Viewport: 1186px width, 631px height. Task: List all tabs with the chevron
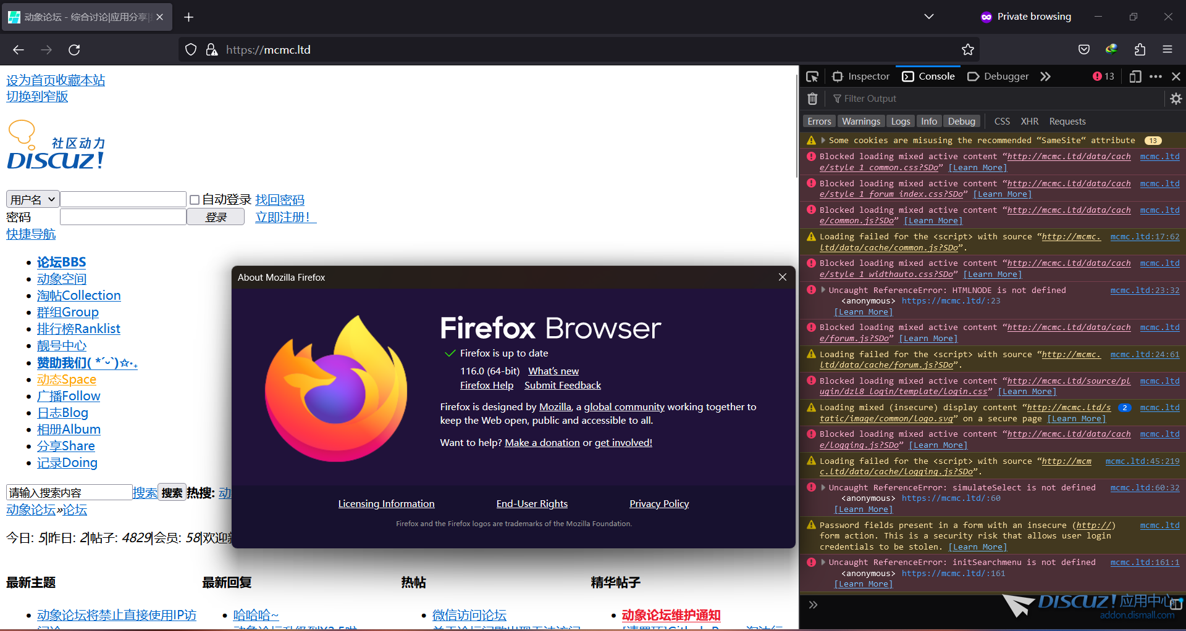(x=928, y=17)
